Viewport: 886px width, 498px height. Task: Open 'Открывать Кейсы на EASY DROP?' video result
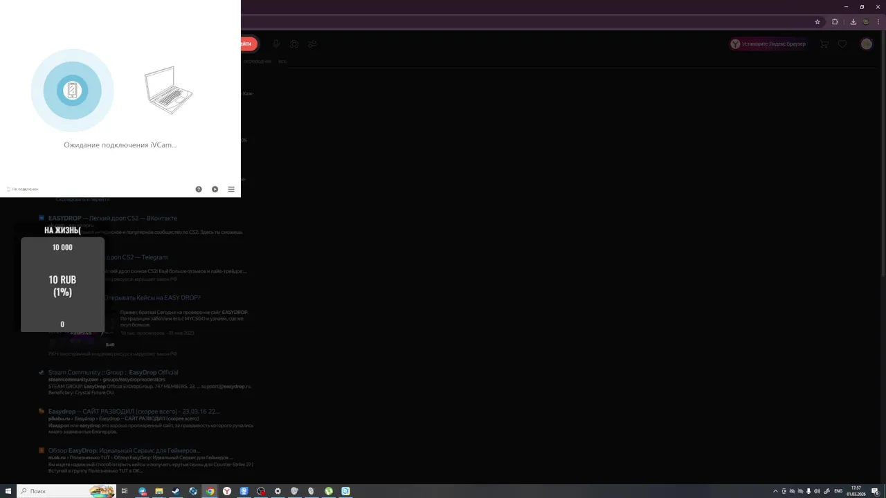[153, 297]
